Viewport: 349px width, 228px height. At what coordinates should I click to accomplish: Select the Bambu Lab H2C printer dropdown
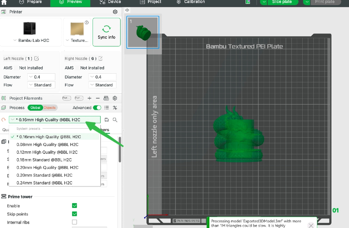point(31,32)
